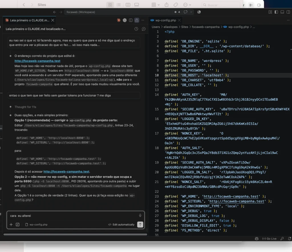The width and height of the screenshot is (292, 252).
Task: Change the 'Edit automatically' mode
Action: pos(121,224)
